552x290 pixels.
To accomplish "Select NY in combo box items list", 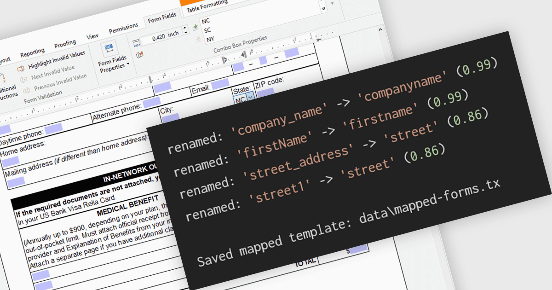I will [x=210, y=40].
